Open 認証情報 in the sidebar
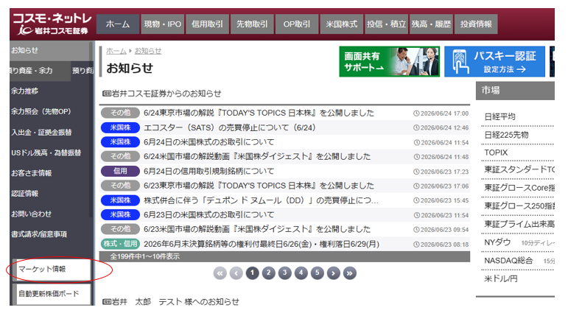The image size is (568, 313). (x=24, y=194)
